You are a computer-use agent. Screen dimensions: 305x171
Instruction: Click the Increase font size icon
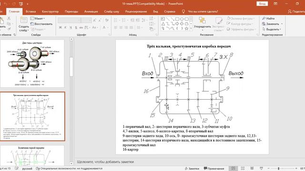[x=95, y=20]
